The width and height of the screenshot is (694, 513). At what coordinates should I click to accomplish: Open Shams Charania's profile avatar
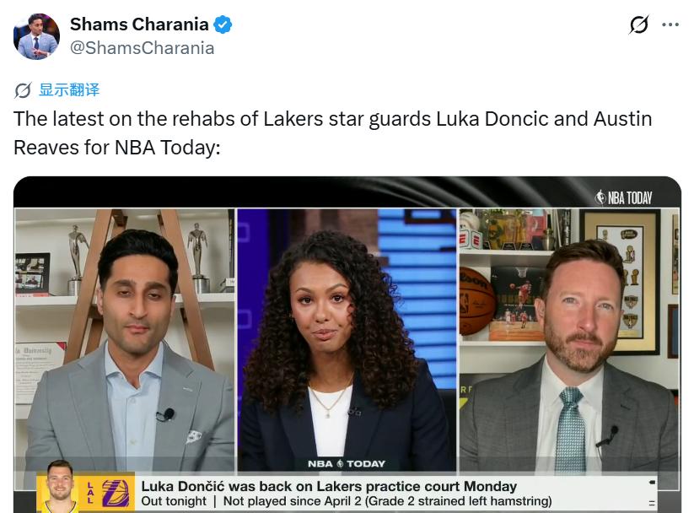[x=36, y=36]
